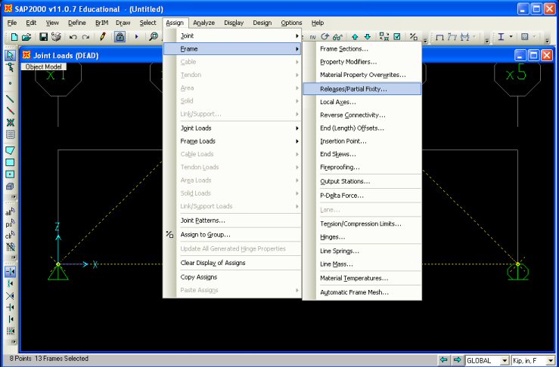Choose Property Modifiers menu entry
559x367 pixels.
pyautogui.click(x=362, y=62)
